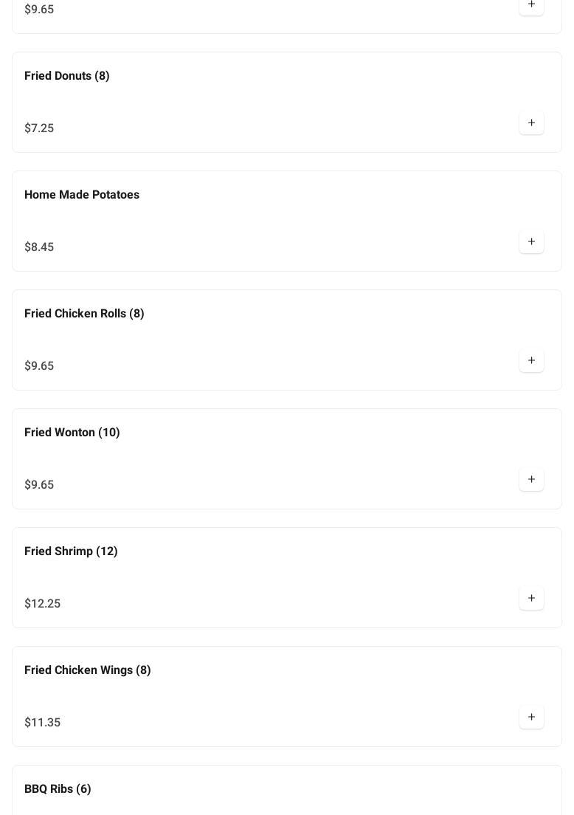The width and height of the screenshot is (574, 815).
Task: Click plus icon of cut-off card above Fried Donuts
Action: pos(531,5)
